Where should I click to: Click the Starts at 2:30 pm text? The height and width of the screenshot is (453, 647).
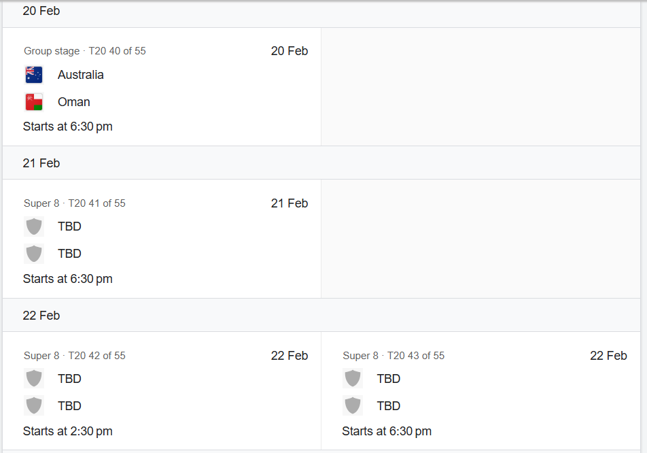tap(68, 431)
